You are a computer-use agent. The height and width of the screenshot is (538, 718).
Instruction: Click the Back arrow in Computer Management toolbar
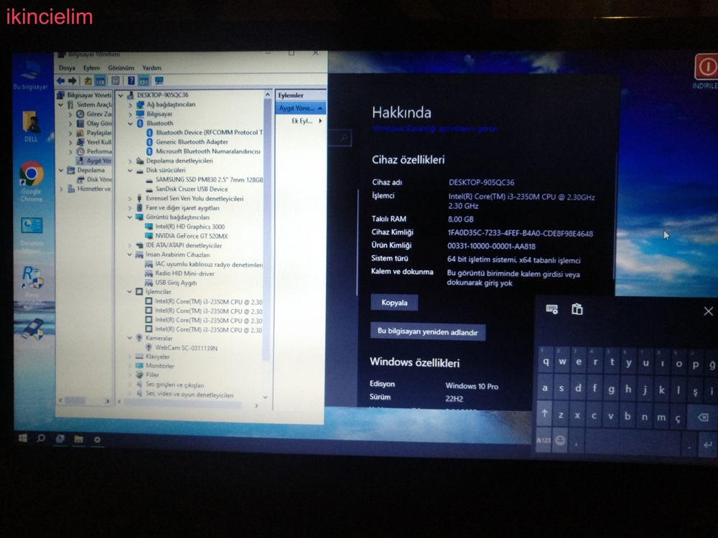tap(60, 81)
